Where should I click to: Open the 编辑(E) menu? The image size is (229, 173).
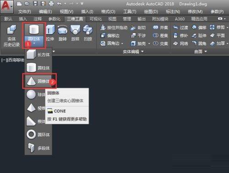[x=45, y=11]
